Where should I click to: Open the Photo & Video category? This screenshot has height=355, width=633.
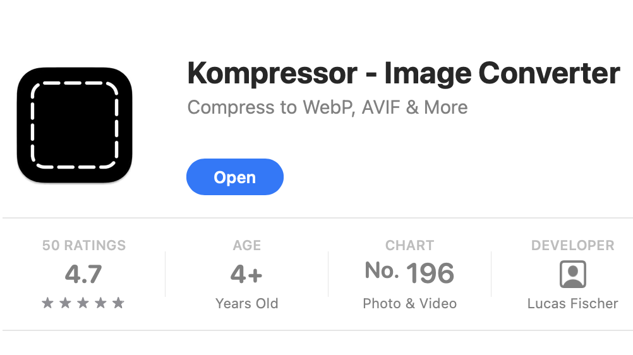[409, 304]
